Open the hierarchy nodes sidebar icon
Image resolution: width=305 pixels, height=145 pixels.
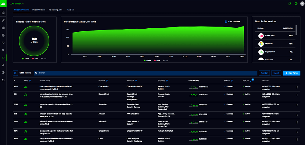[3, 65]
